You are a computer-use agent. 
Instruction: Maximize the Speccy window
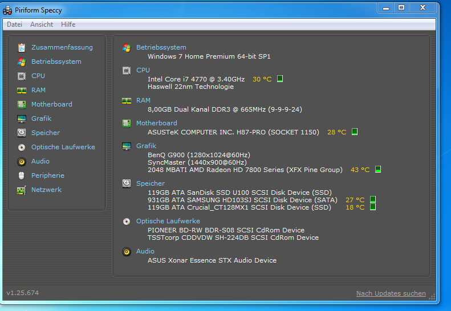(401, 8)
